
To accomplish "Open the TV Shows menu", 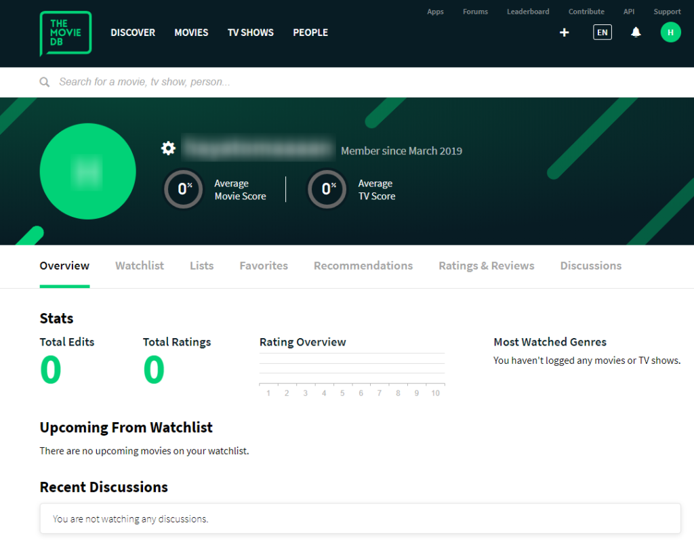I will [x=251, y=33].
